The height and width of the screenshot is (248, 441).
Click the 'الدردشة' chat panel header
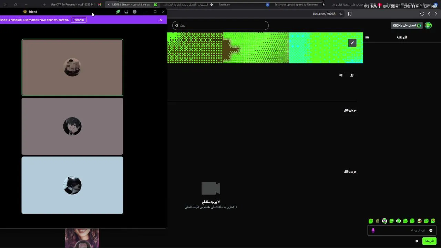(x=402, y=37)
